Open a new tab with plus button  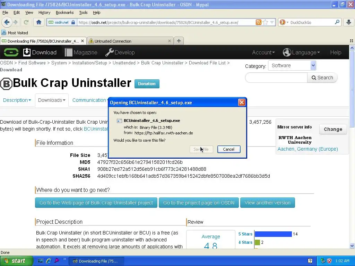click(179, 41)
